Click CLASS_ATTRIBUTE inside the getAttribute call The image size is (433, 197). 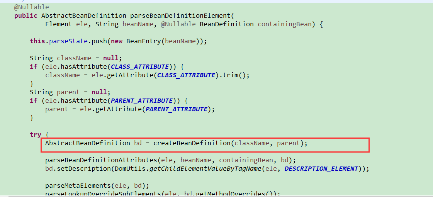pos(186,75)
